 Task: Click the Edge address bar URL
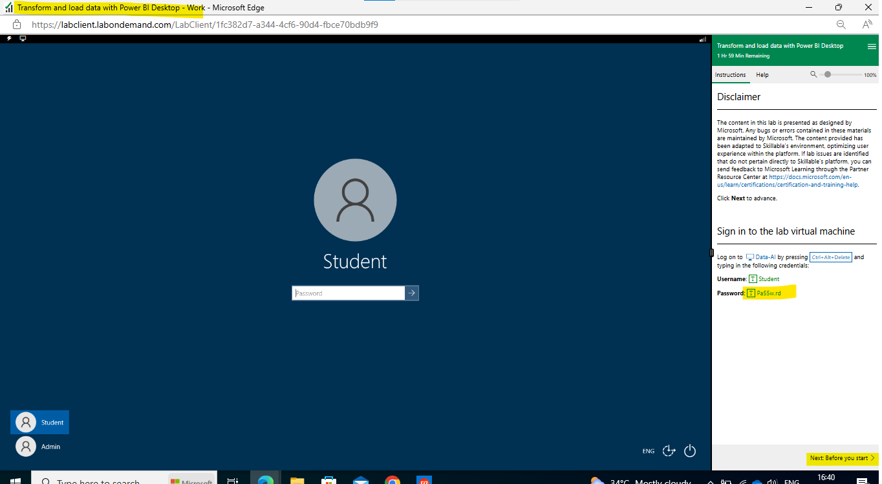205,25
